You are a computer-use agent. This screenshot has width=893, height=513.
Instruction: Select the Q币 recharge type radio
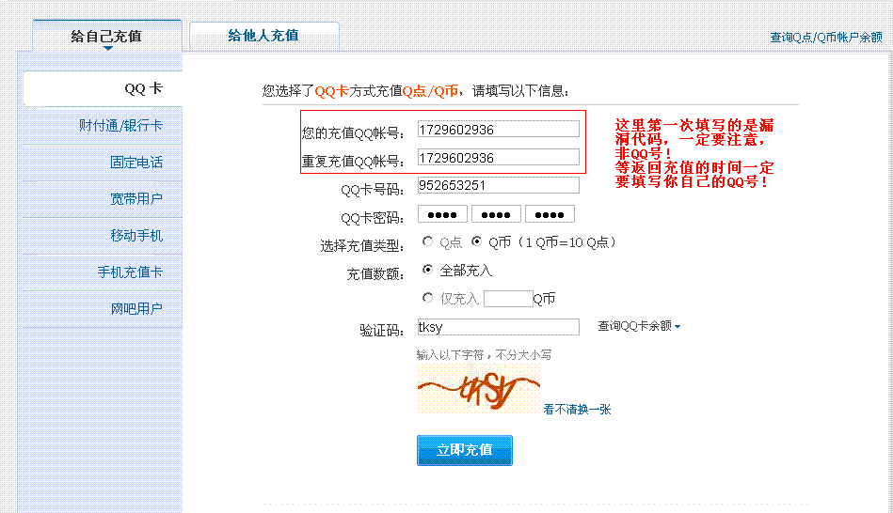477,241
